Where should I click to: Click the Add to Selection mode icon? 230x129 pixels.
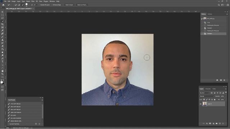19,5
